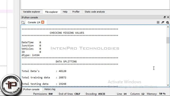Image resolution: width=170 pixels, height=96 pixels.
Task: Click the console scrollbar down arrow
Action: click(168, 85)
